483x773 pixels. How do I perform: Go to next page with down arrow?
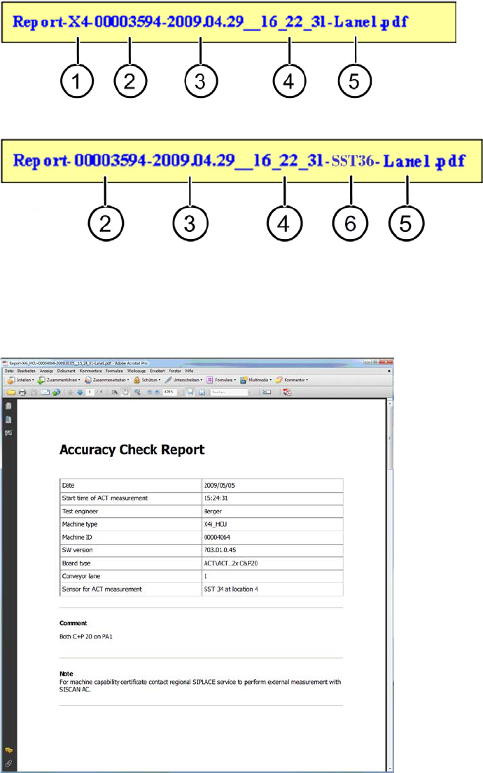click(80, 392)
